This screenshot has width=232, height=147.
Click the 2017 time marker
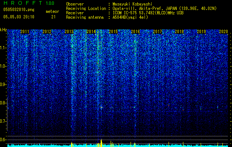click(157, 31)
